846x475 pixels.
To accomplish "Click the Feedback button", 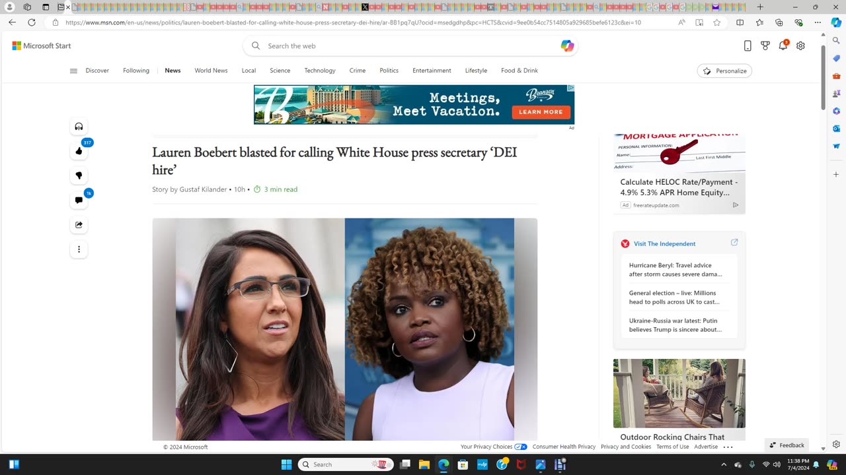I will 787,445.
